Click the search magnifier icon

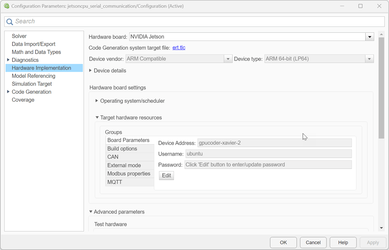9,22
